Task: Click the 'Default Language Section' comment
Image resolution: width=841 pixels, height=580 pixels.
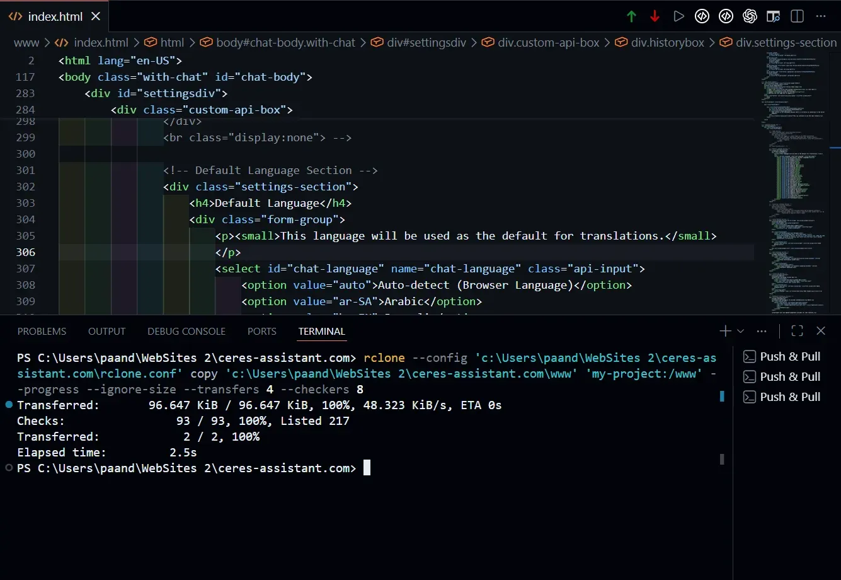Action: tap(270, 170)
